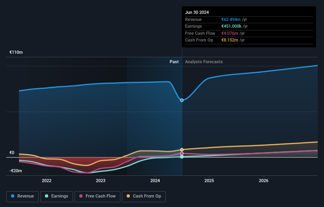The height and width of the screenshot is (207, 324).
Task: Click the 2023 x-axis label
Action: pos(101,181)
